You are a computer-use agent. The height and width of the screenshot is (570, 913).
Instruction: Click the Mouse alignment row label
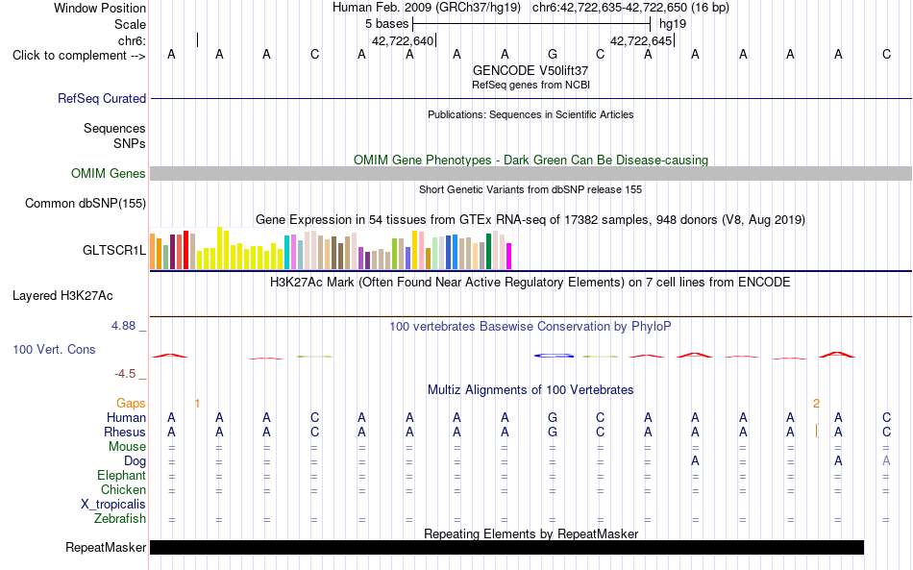pos(127,447)
